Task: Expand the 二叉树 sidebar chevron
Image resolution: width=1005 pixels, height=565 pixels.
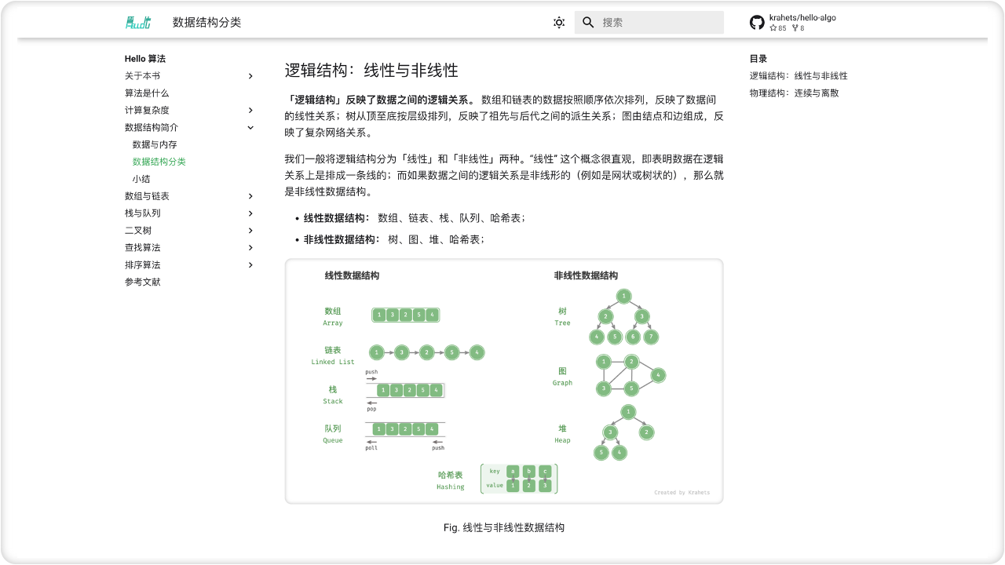Action: (250, 231)
